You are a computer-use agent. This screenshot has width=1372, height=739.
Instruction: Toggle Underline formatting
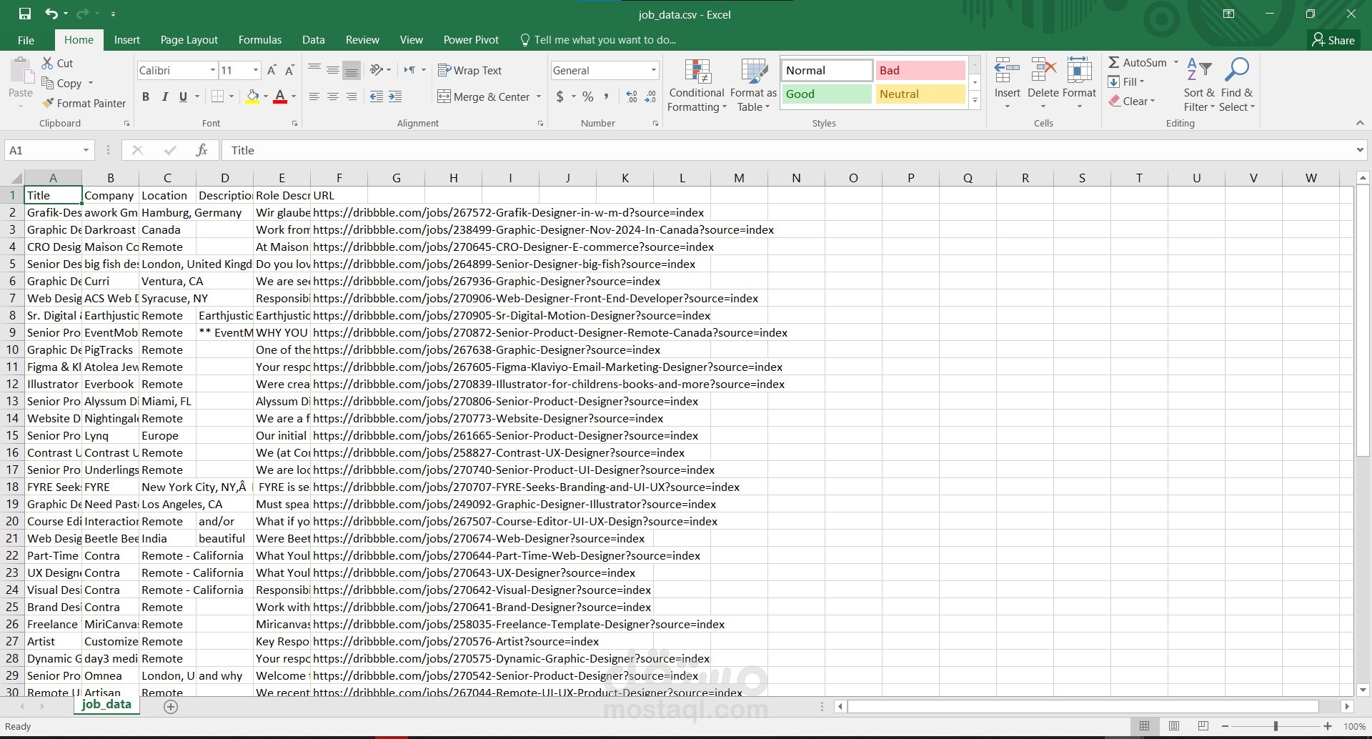point(184,96)
